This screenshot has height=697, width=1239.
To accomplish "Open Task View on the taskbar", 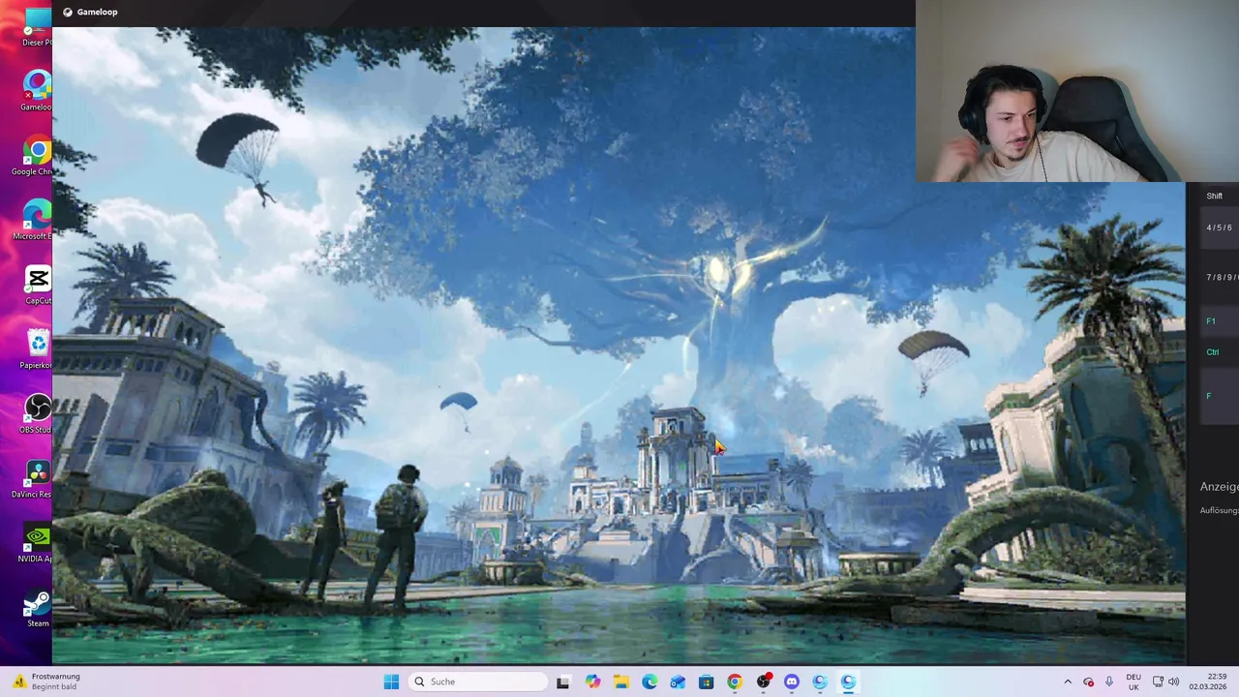I will (562, 682).
